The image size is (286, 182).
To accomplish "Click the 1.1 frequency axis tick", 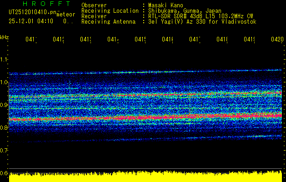I will coord(4,60).
